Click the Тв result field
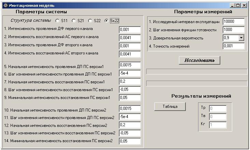Viewport: 250px width, 150px height. 218,117
